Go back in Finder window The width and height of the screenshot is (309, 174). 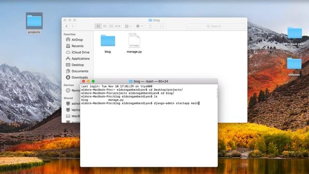tap(67, 26)
